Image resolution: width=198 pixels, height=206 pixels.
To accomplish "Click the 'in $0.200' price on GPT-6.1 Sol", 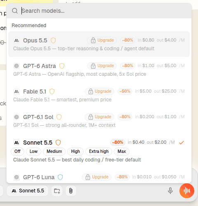I will tap(144, 117).
